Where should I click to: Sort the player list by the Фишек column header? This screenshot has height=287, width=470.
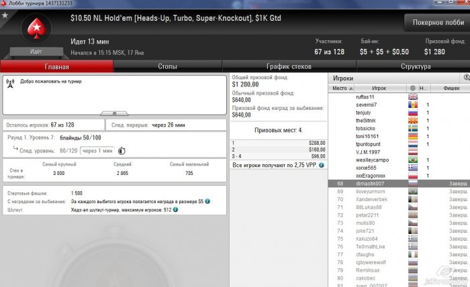(451, 88)
